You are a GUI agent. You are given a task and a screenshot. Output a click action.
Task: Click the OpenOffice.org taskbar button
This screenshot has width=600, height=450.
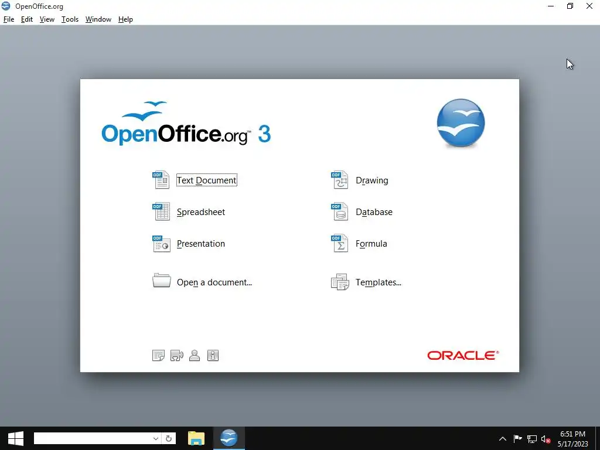[x=229, y=438]
